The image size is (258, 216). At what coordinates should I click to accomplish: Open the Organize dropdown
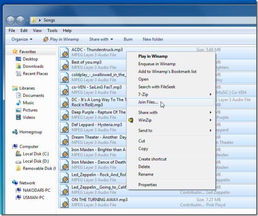point(22,39)
